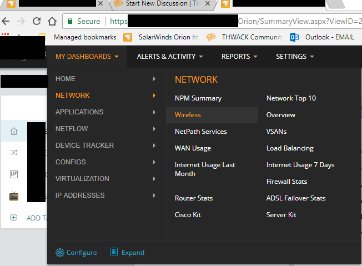Close the Start New Discussion tab
This screenshot has width=362, height=266.
click(208, 3)
